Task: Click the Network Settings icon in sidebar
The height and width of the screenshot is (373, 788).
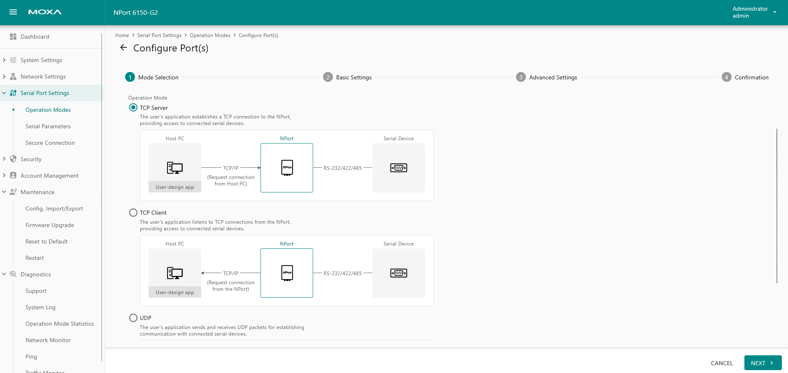Action: tap(13, 76)
